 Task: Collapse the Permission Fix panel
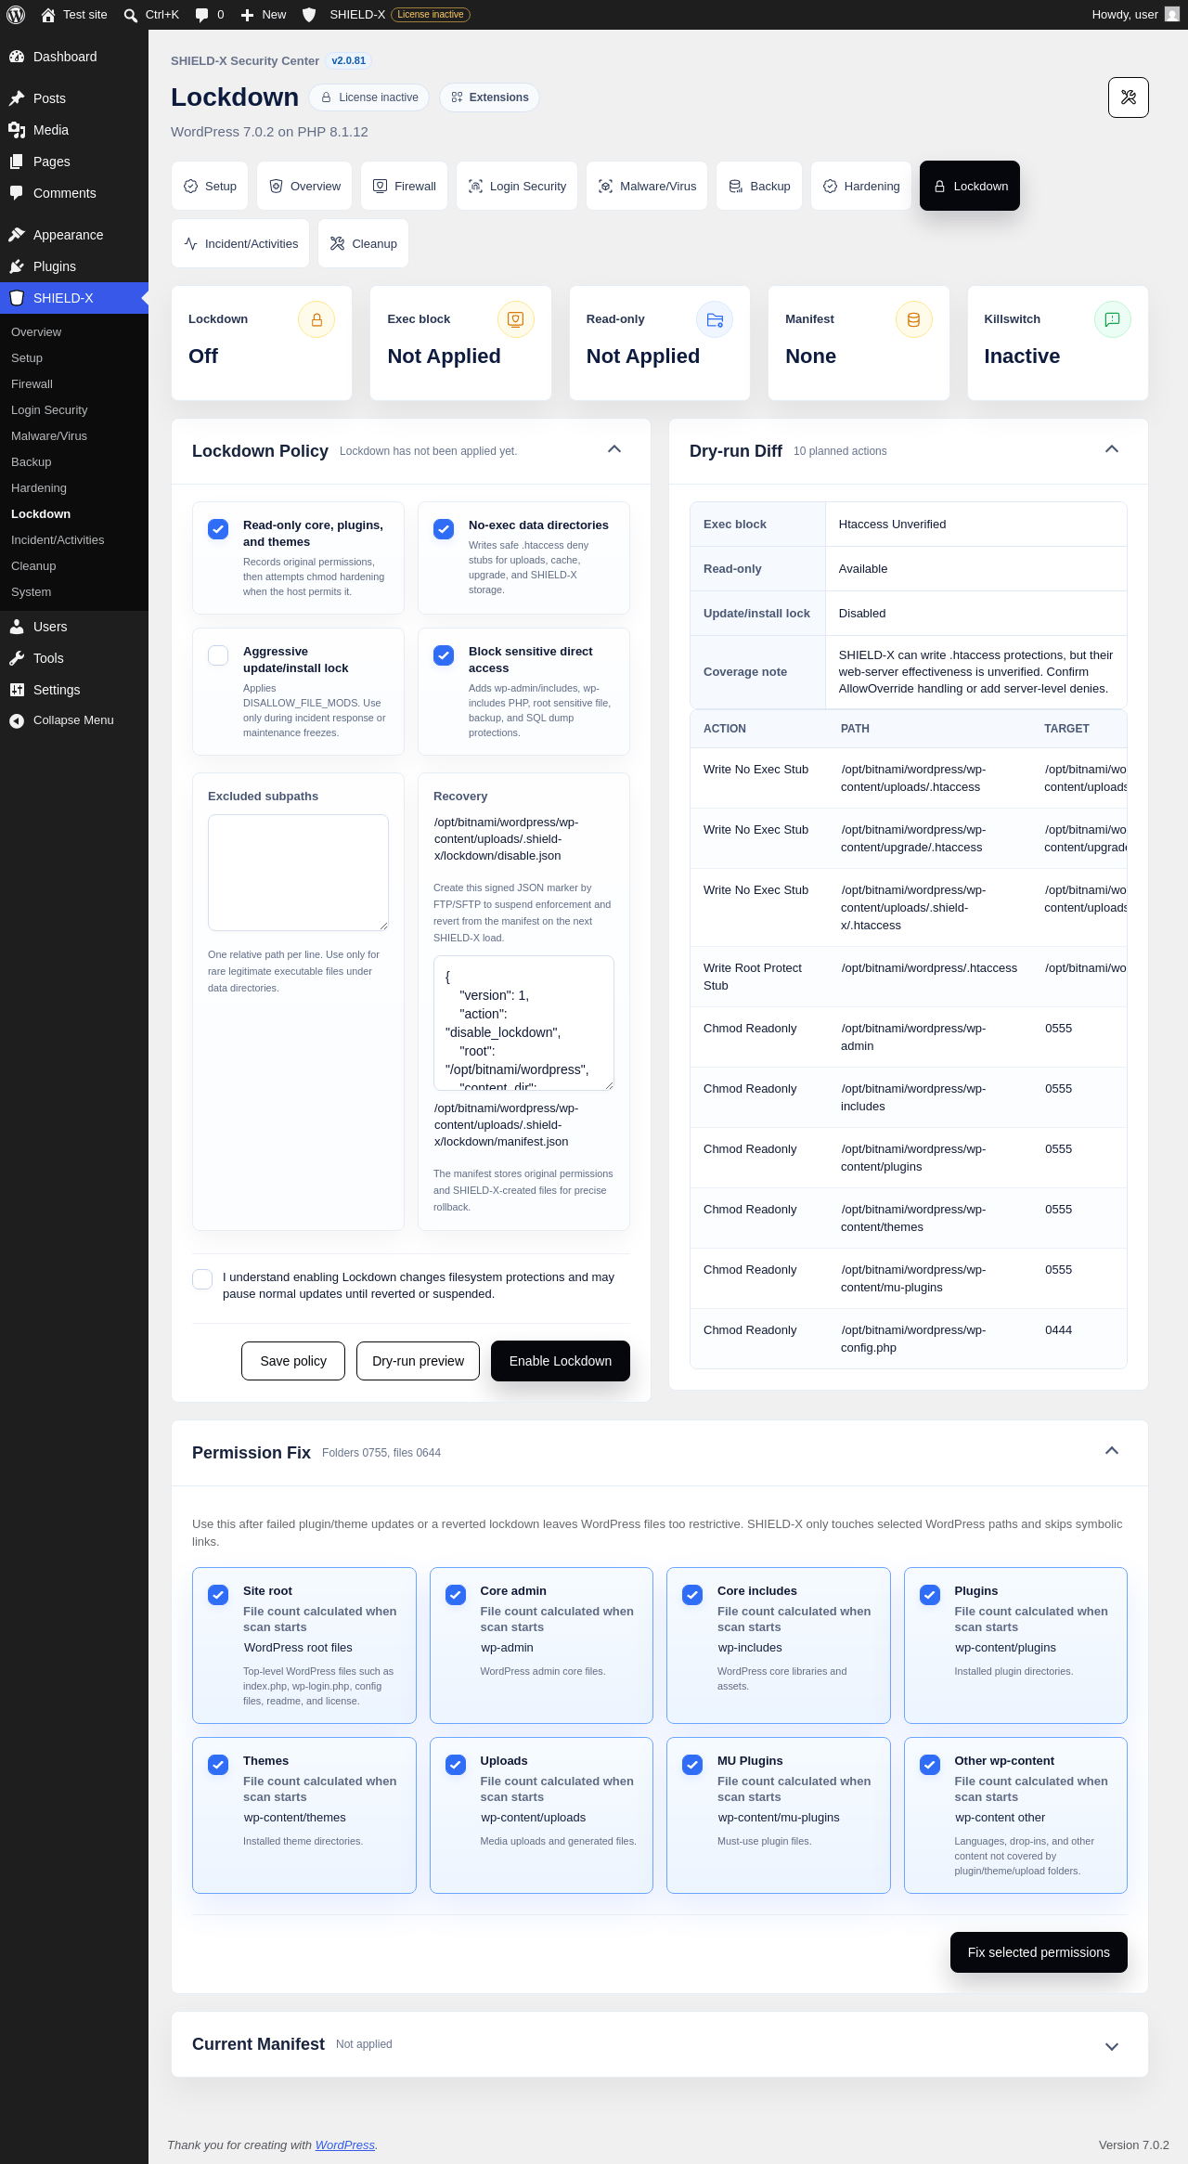1112,1451
